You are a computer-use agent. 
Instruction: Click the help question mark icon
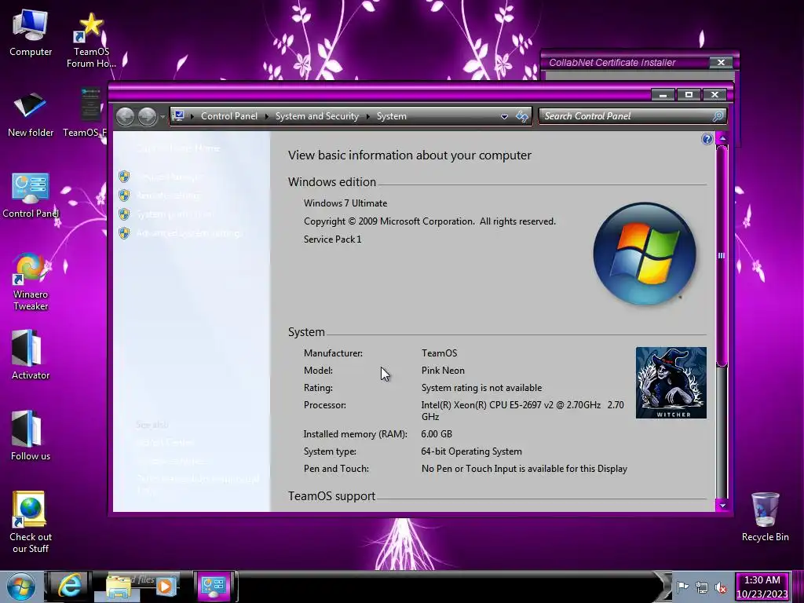(x=707, y=139)
